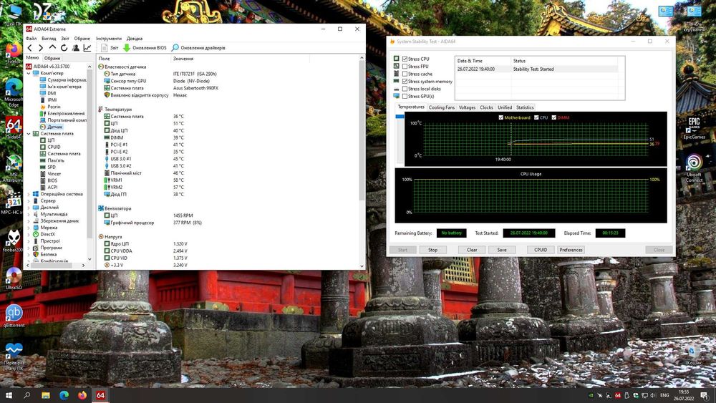Go back with the left arrow toolbar icon
The height and width of the screenshot is (403, 716).
(29, 48)
